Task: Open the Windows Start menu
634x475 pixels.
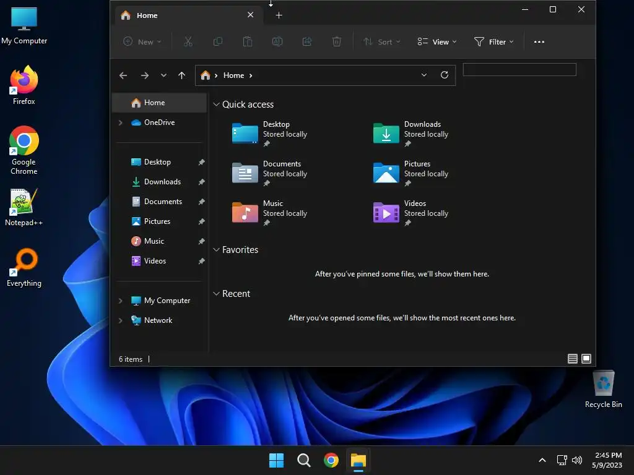Action: (x=276, y=460)
